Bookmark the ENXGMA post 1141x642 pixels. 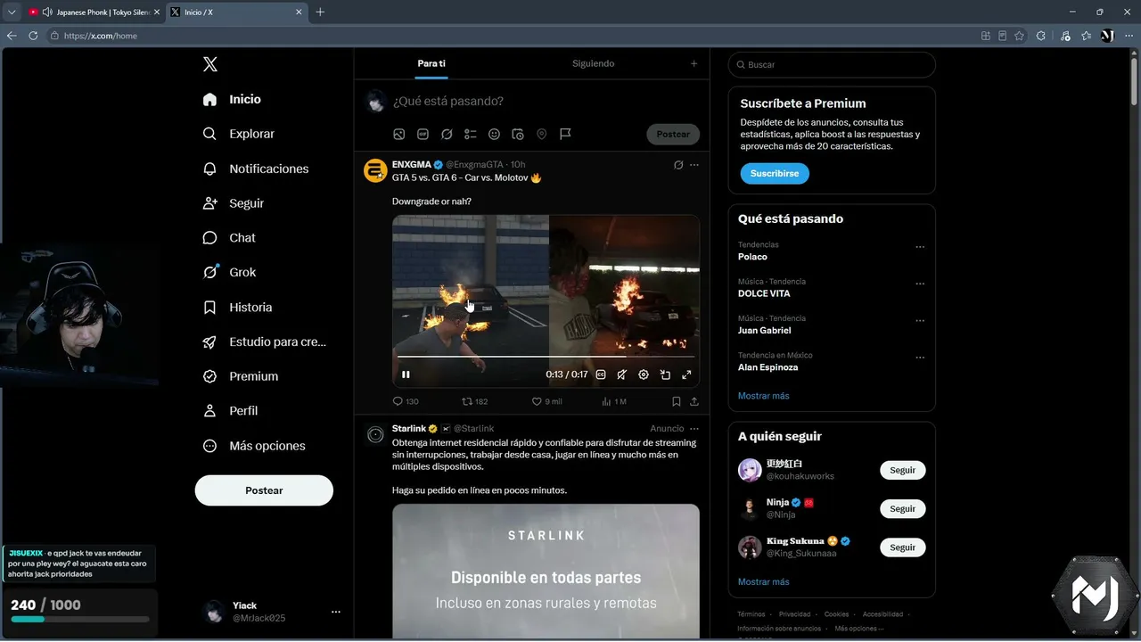(677, 401)
